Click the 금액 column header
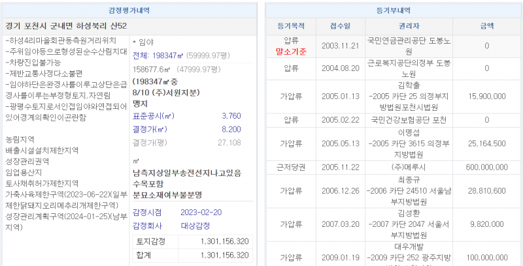Image resolution: width=523 pixels, height=266 pixels. 486,26
